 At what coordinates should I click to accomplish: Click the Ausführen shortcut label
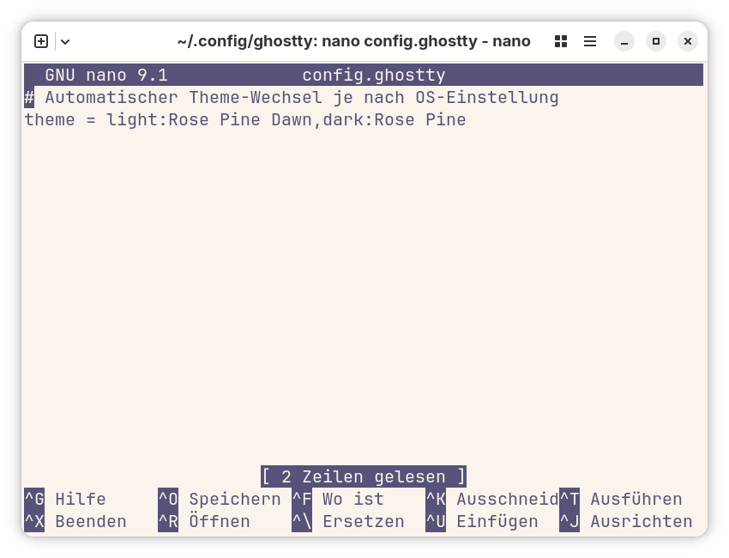pyautogui.click(x=636, y=499)
